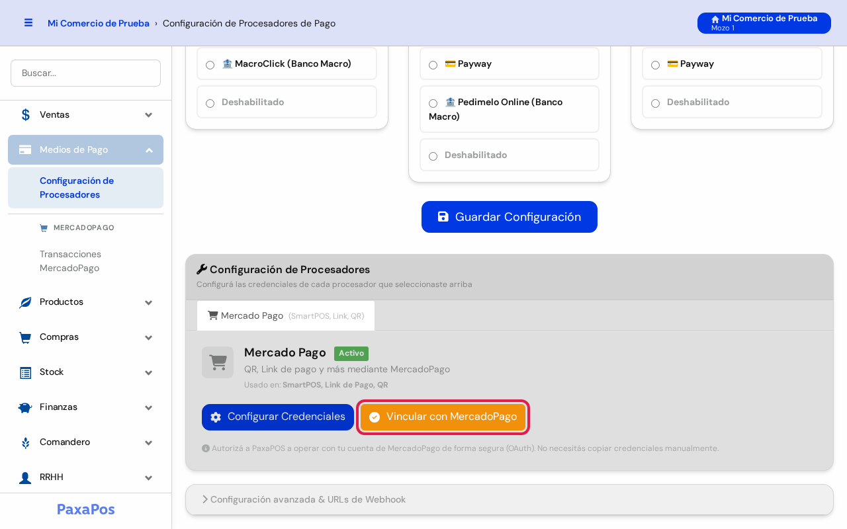847x529 pixels.
Task: Click the wrench icon by Configuración de Procesadores
Action: (202, 269)
